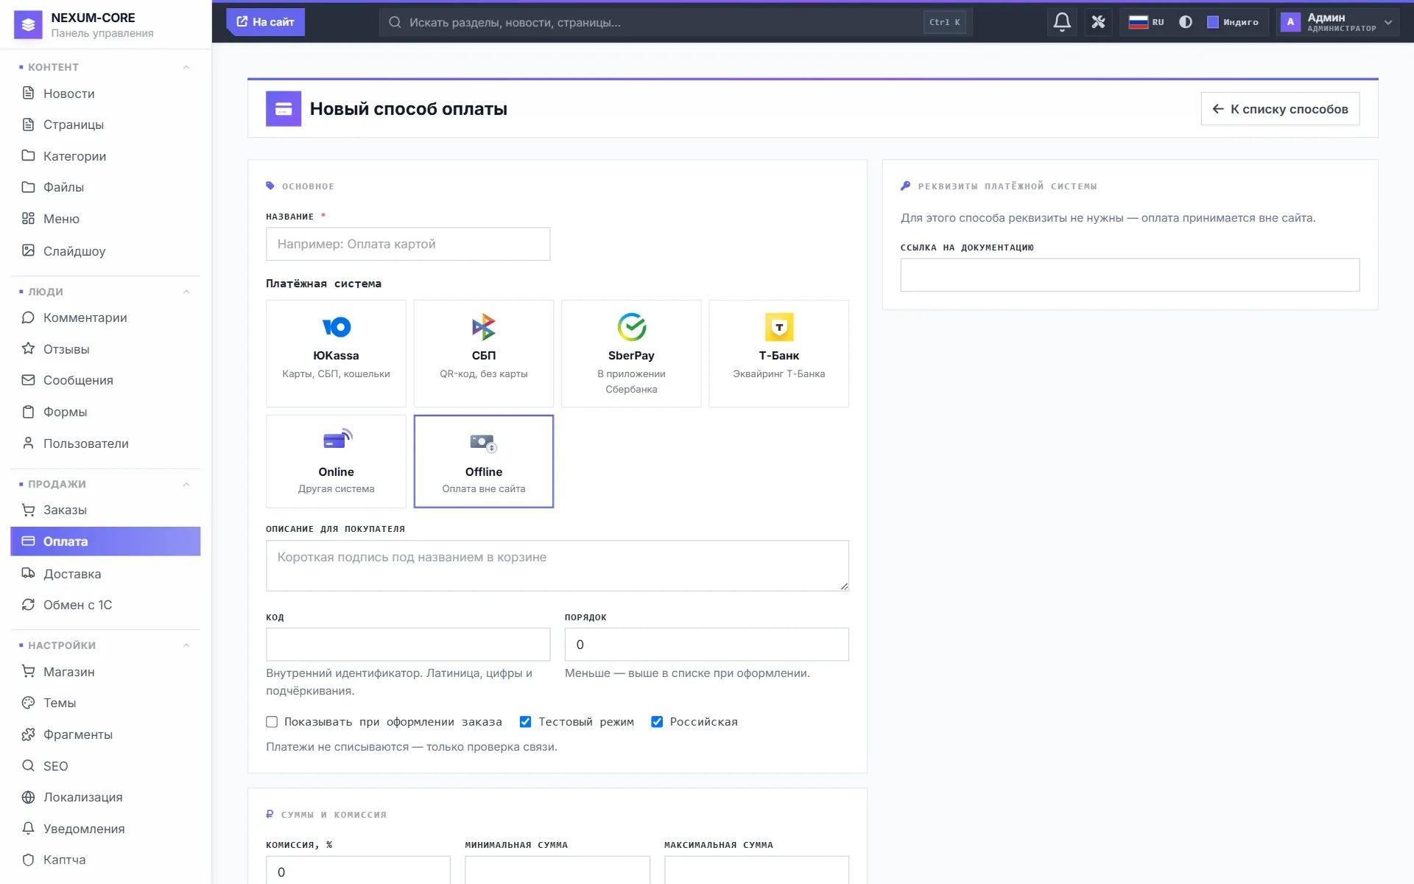Open Обмен с 1С sidebar item
The width and height of the screenshot is (1414, 884).
tap(105, 605)
